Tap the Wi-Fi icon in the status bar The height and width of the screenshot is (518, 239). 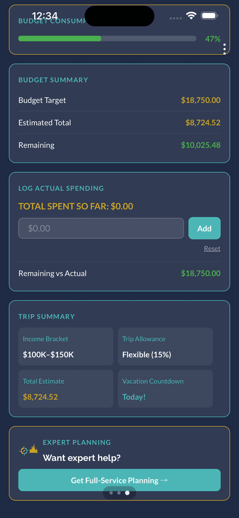point(192,16)
